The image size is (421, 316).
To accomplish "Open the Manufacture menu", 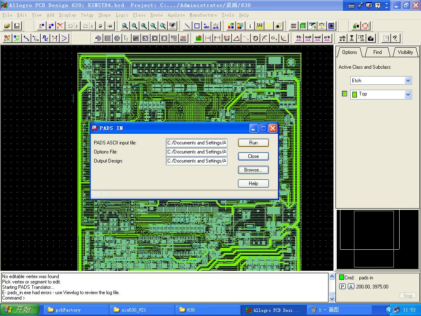I will [203, 15].
